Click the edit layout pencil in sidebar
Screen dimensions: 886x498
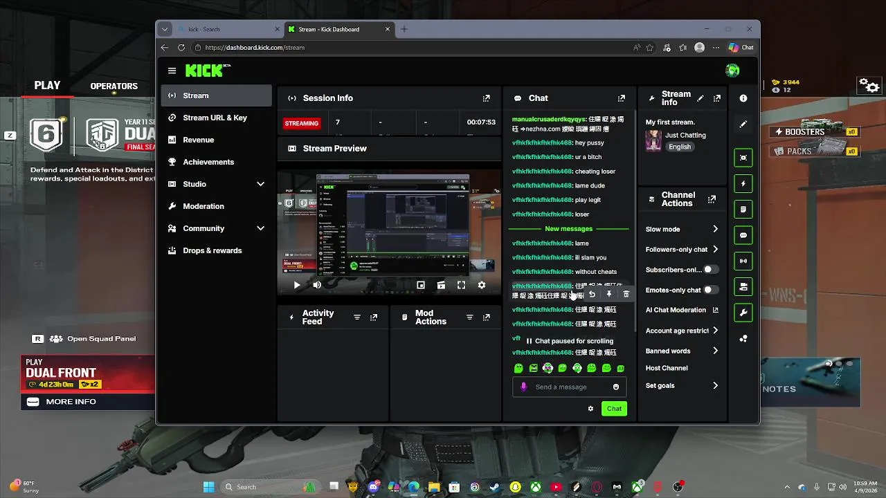point(743,124)
